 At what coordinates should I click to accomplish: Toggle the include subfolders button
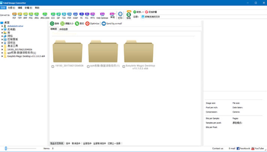[x=57, y=143]
